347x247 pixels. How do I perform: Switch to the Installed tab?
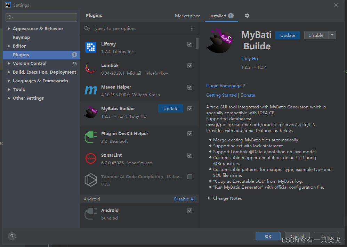click(221, 16)
